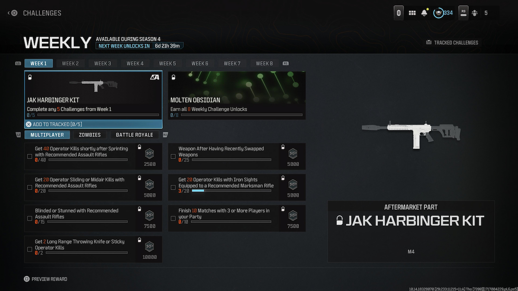
Task: Toggle the Finish 10 Matches challenge checkbox
Action: tap(173, 219)
